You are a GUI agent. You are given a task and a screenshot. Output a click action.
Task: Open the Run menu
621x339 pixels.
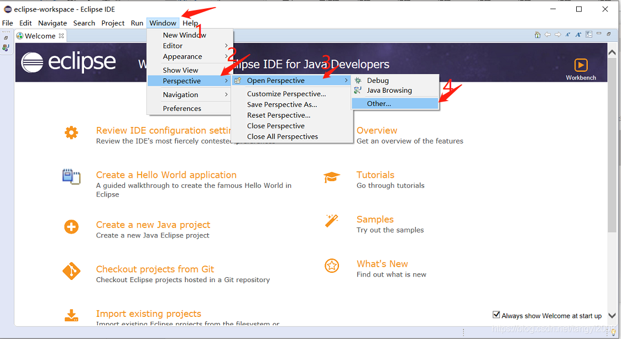click(x=137, y=23)
